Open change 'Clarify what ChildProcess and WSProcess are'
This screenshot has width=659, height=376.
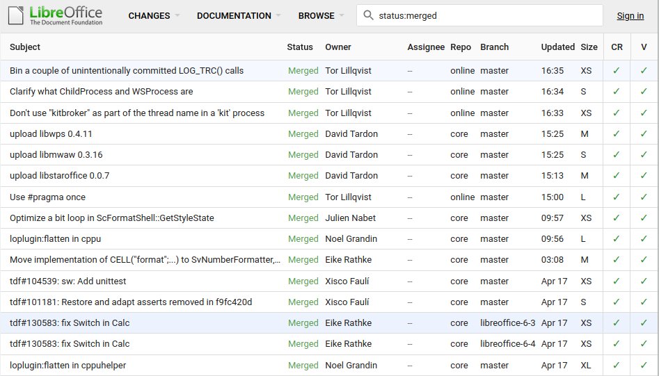click(x=102, y=92)
